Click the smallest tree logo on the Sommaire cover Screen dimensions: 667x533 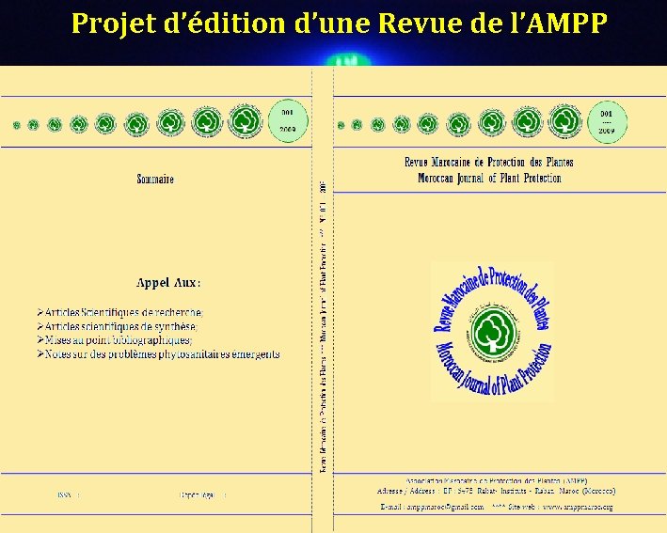coord(17,125)
